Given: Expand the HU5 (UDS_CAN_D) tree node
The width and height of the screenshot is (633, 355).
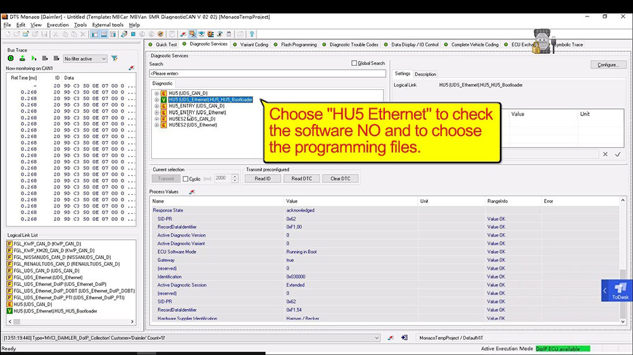Looking at the screenshot, I should point(156,93).
